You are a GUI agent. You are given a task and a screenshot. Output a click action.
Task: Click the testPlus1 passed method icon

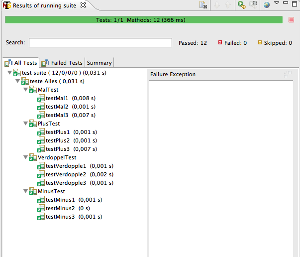[41, 132]
